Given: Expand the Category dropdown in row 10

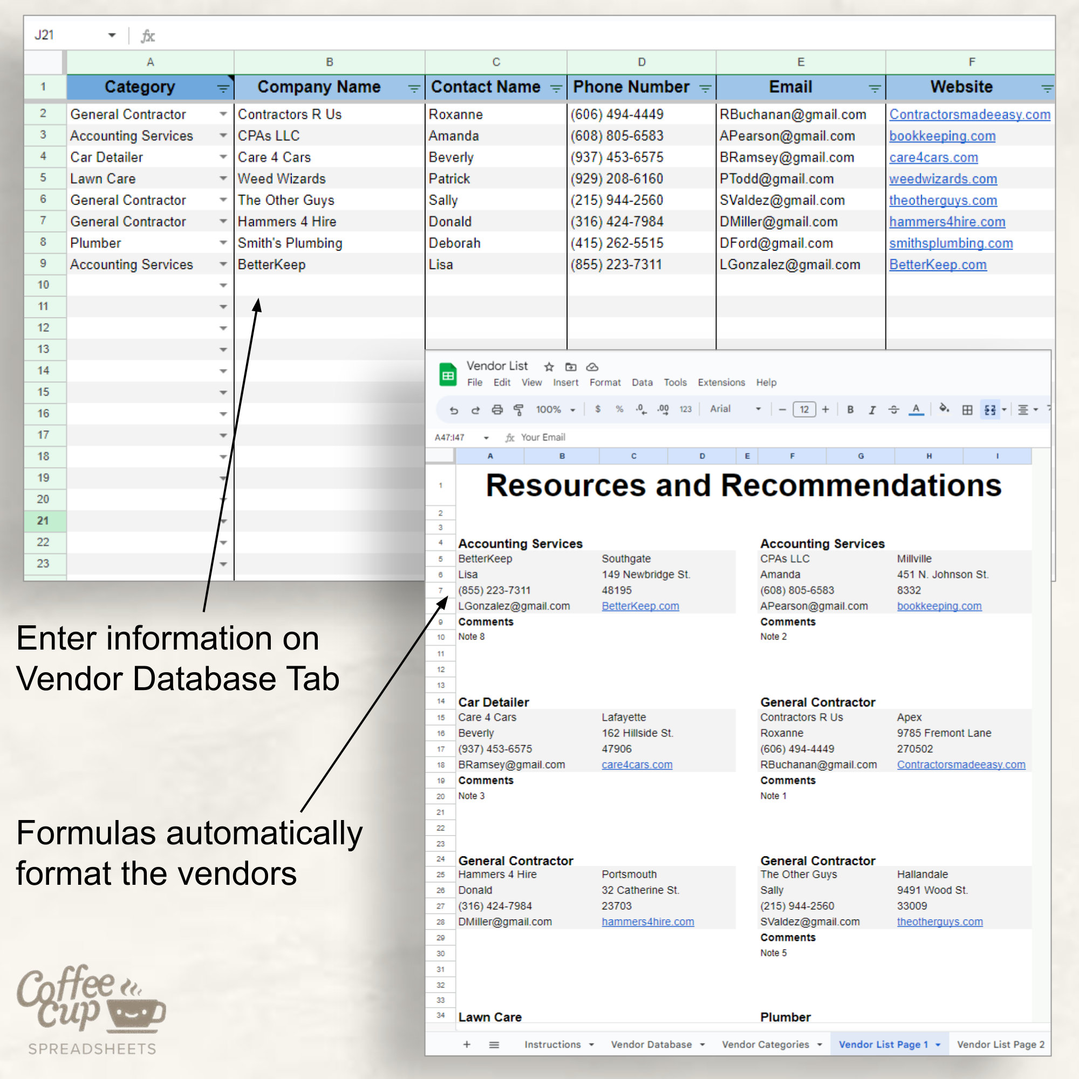Looking at the screenshot, I should pyautogui.click(x=223, y=285).
